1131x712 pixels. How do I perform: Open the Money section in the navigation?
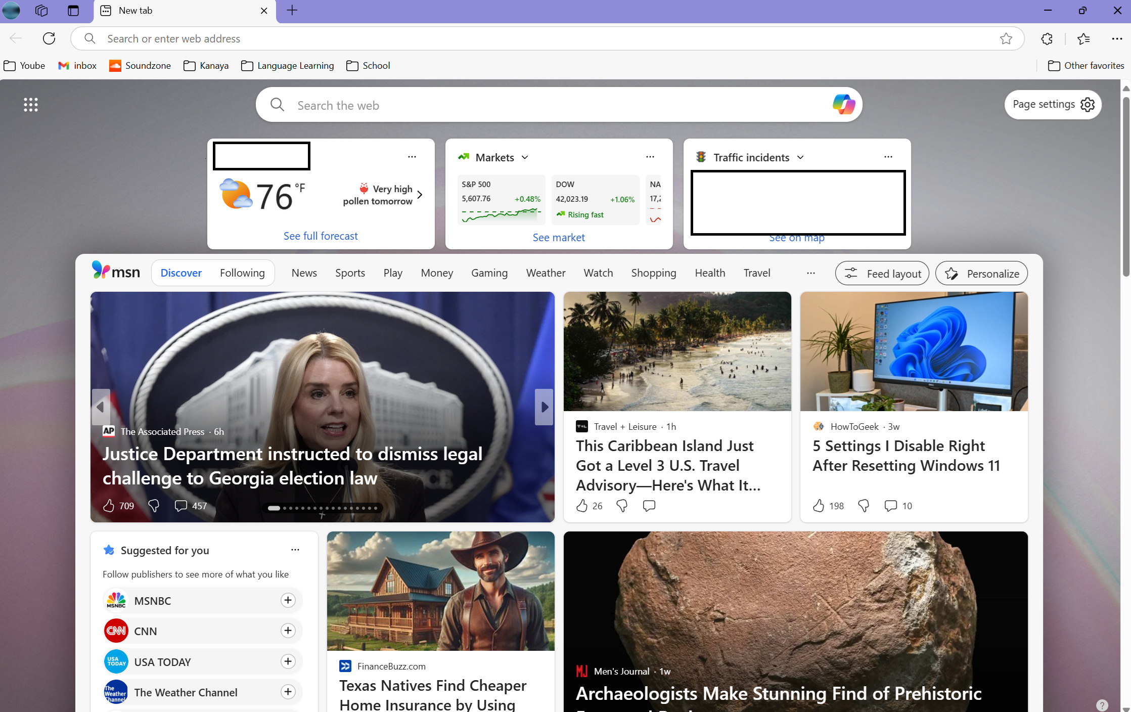click(x=436, y=273)
